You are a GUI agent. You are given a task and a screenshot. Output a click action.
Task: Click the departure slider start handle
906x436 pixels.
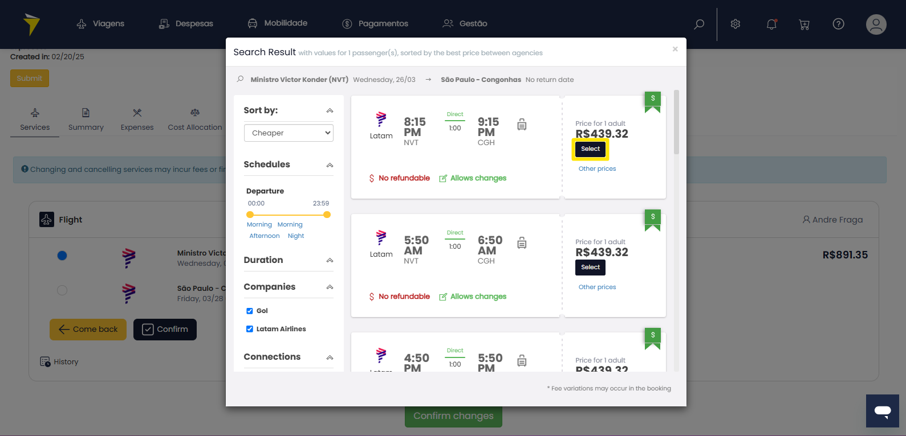coord(250,215)
